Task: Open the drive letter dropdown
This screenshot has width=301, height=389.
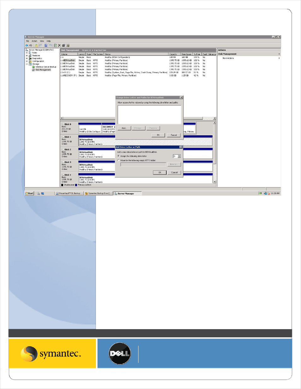Action: point(179,156)
